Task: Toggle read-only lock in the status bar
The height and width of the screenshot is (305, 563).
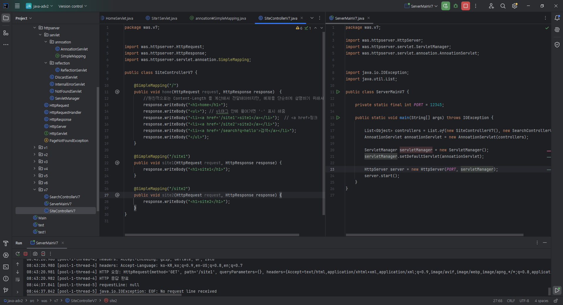Action: [x=556, y=301]
